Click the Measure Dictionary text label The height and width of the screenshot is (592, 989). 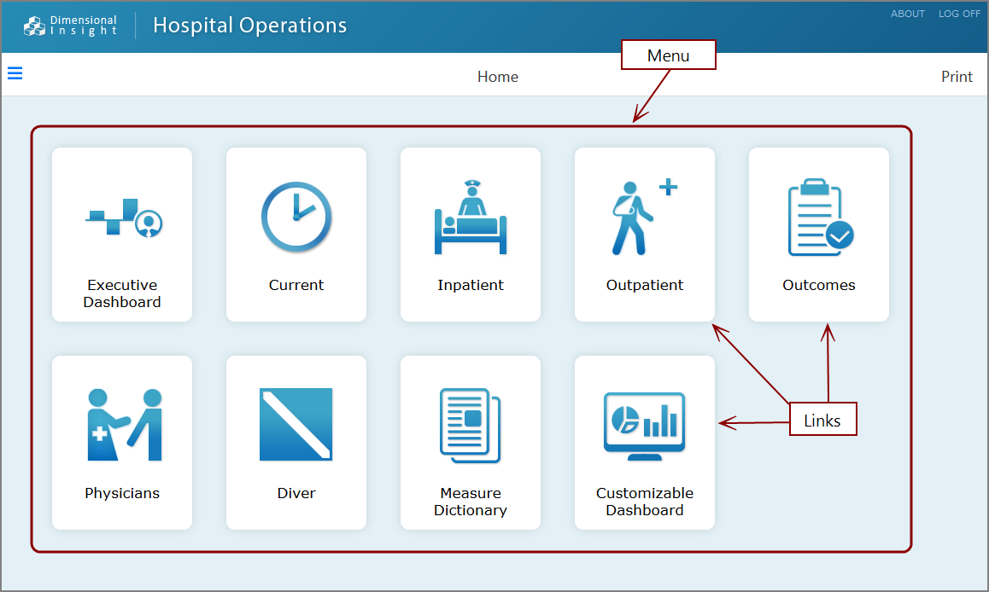(x=471, y=502)
